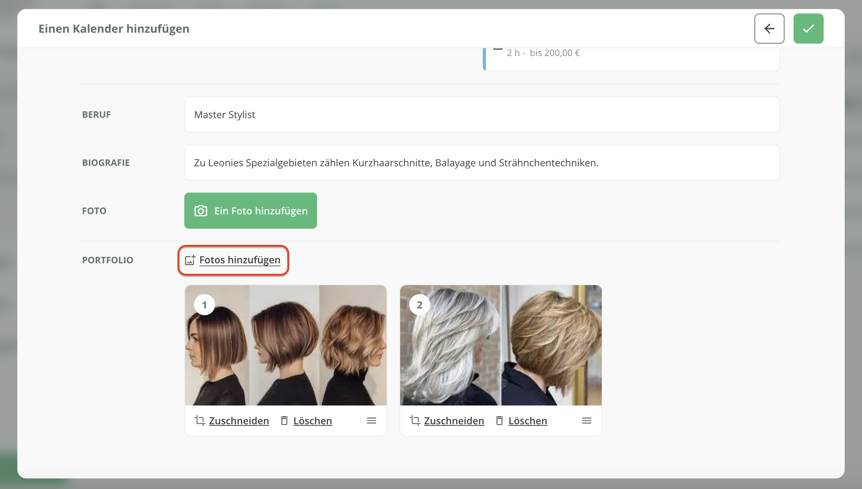Select the bob haircuts portfolio thumbnail
The image size is (862, 489).
coord(285,345)
